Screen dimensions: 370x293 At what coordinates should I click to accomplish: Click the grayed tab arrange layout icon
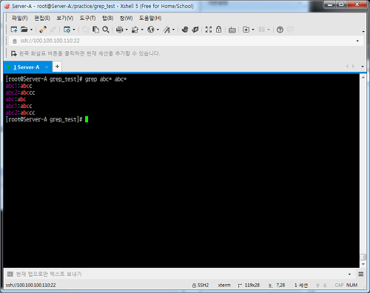point(262,30)
